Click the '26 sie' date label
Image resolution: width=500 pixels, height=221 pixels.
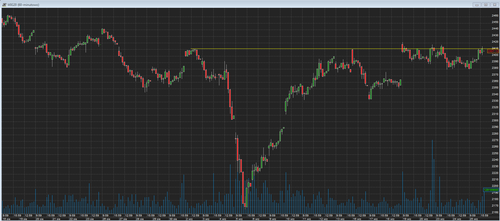106,219
